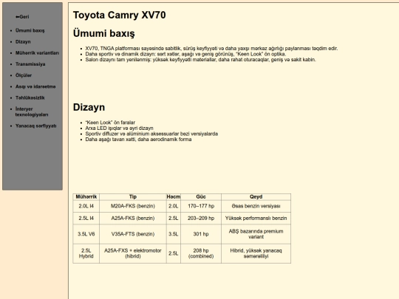Select the 'Yüksək performanslı benzin' cell
Image resolution: width=399 pixels, height=299 pixels.
point(256,218)
